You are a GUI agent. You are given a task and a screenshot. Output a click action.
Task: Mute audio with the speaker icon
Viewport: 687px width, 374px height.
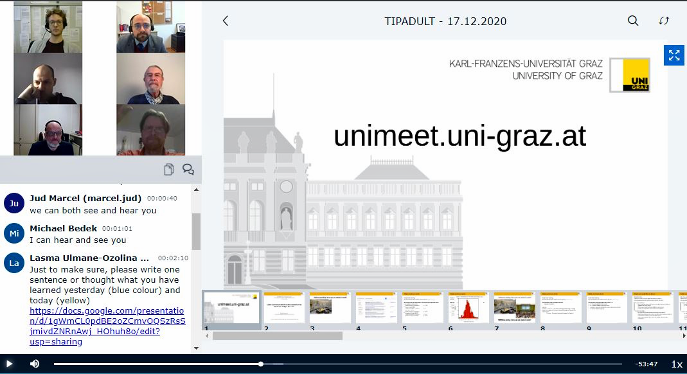pyautogui.click(x=35, y=364)
